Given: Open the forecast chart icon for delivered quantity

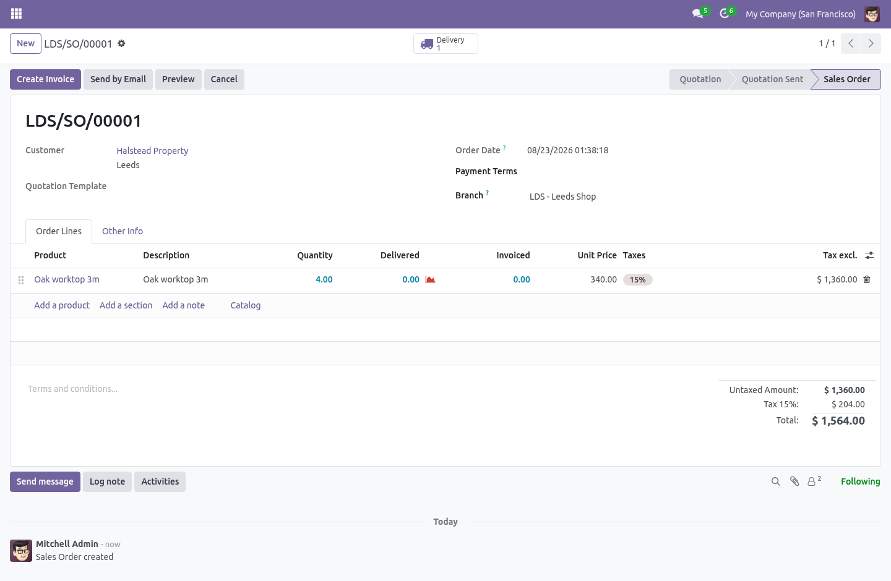Looking at the screenshot, I should coord(430,279).
